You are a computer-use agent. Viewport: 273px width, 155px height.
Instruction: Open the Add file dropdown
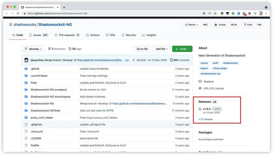[x=161, y=49]
